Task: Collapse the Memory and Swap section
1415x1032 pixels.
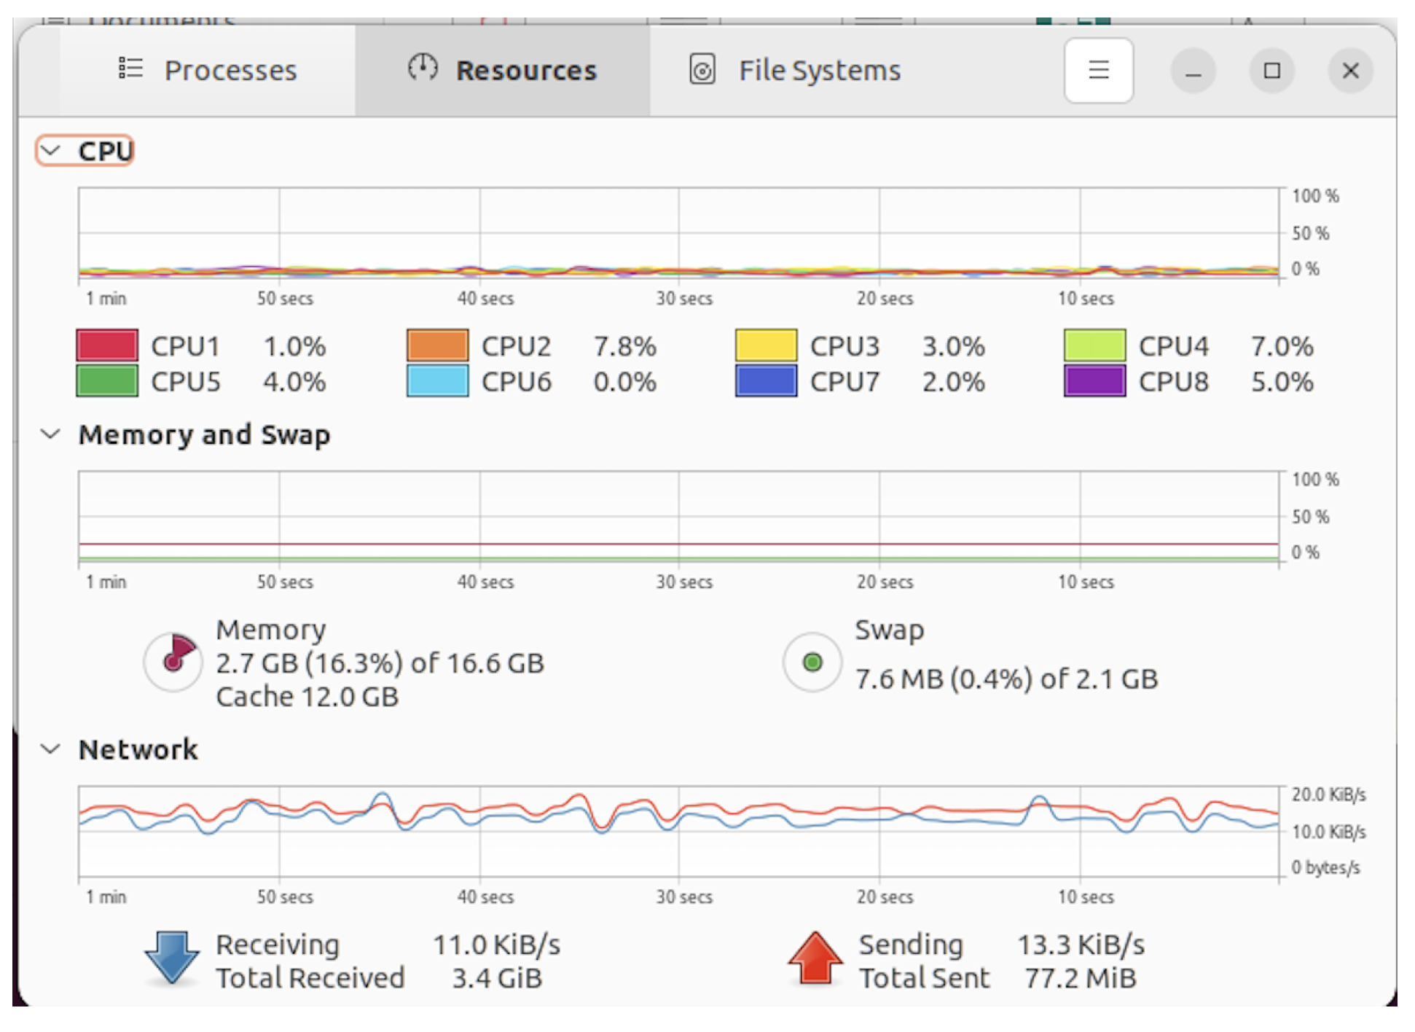Action: pos(51,434)
